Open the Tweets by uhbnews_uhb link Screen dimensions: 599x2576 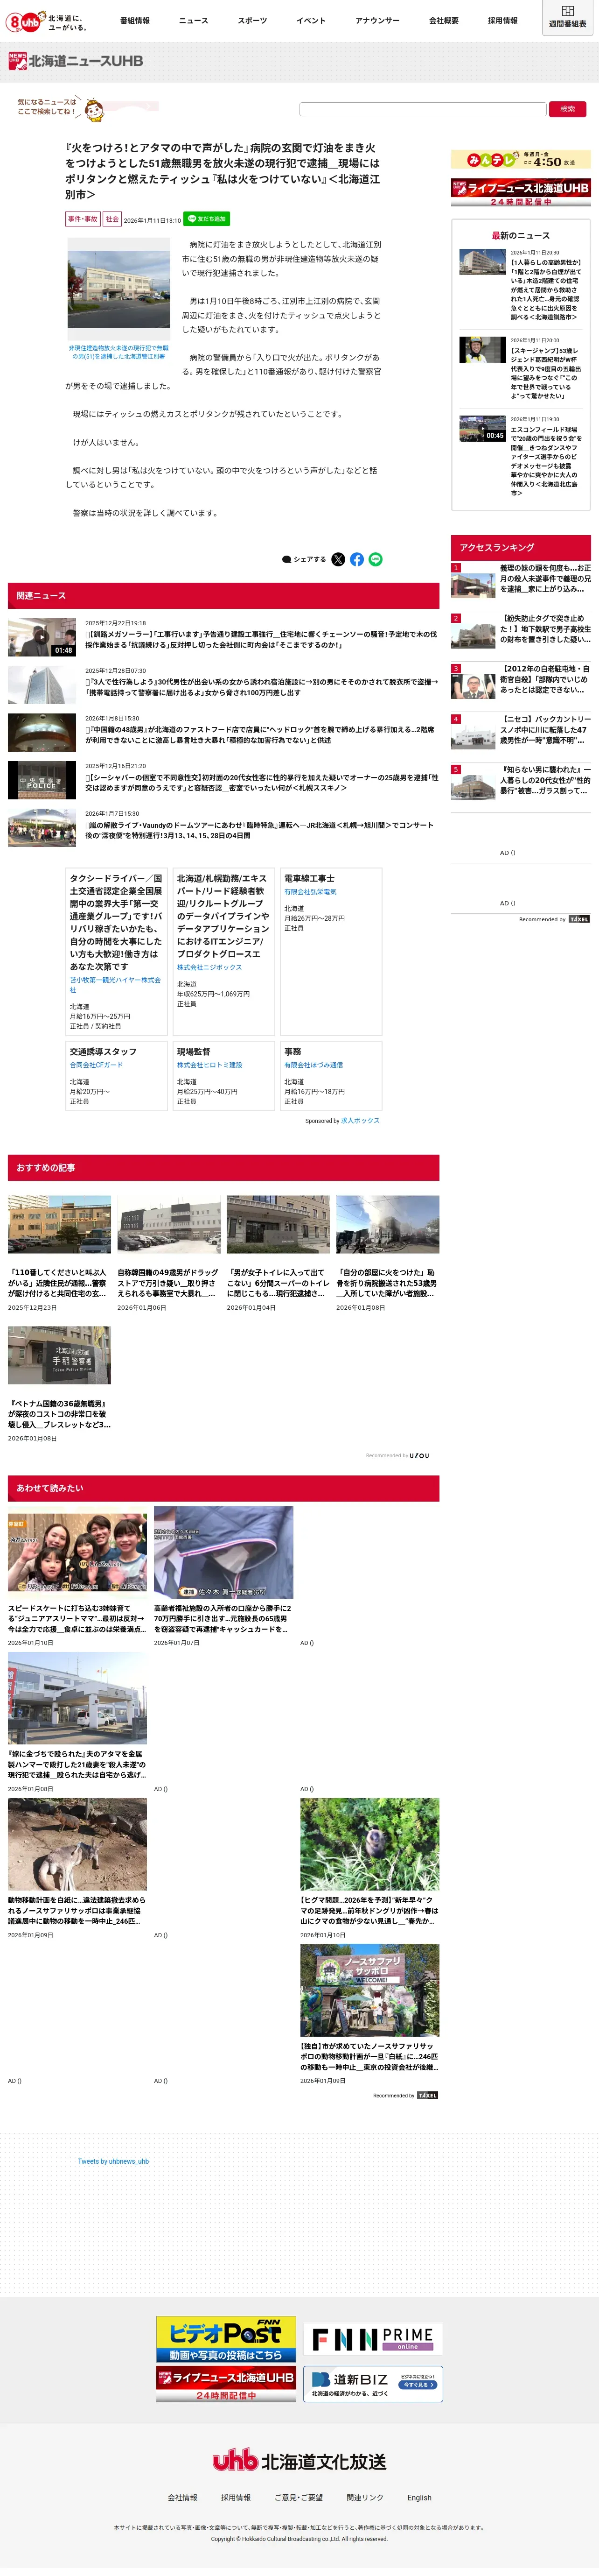click(x=114, y=2161)
